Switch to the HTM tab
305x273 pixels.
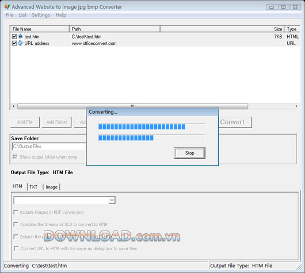point(17,186)
